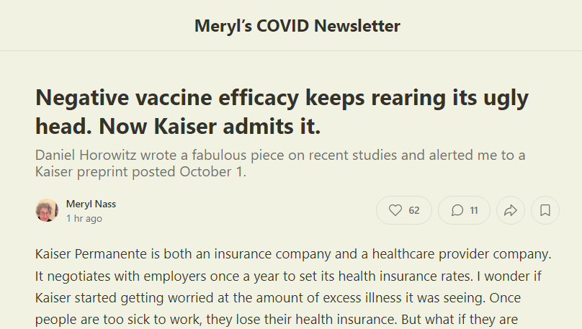Viewport: 582px width, 329px height.
Task: Open Meryl Nass author profile name
Action: 91,204
